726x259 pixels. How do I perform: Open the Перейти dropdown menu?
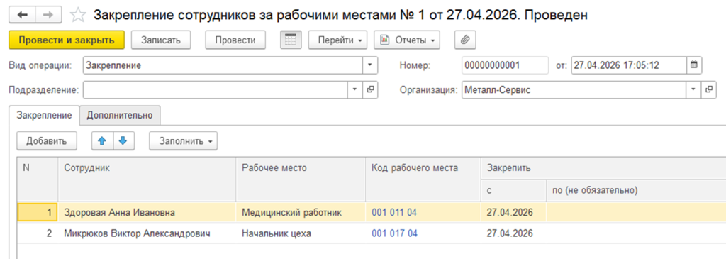tap(337, 40)
